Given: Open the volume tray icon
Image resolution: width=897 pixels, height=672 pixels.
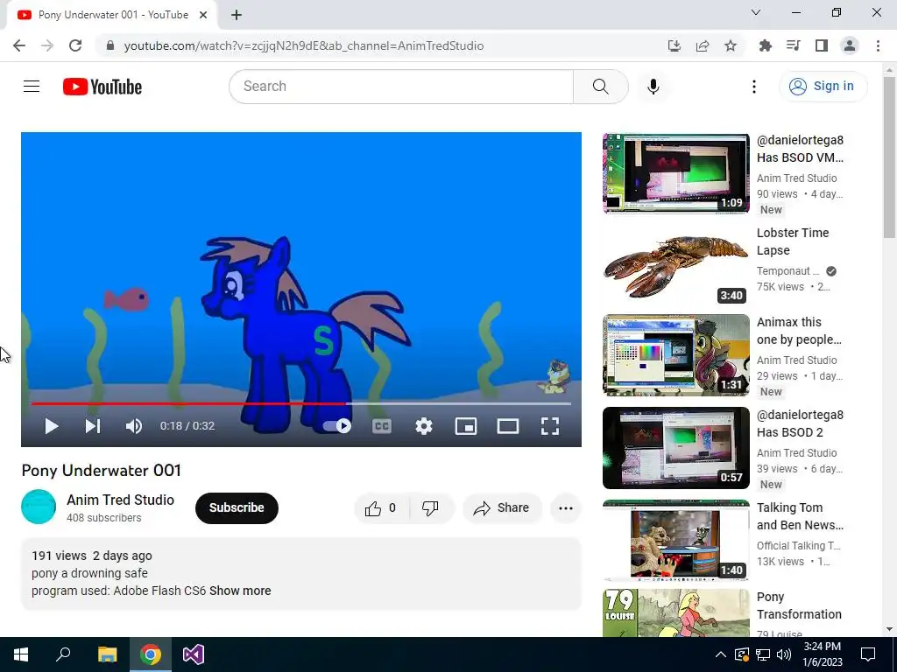Looking at the screenshot, I should click(x=784, y=654).
